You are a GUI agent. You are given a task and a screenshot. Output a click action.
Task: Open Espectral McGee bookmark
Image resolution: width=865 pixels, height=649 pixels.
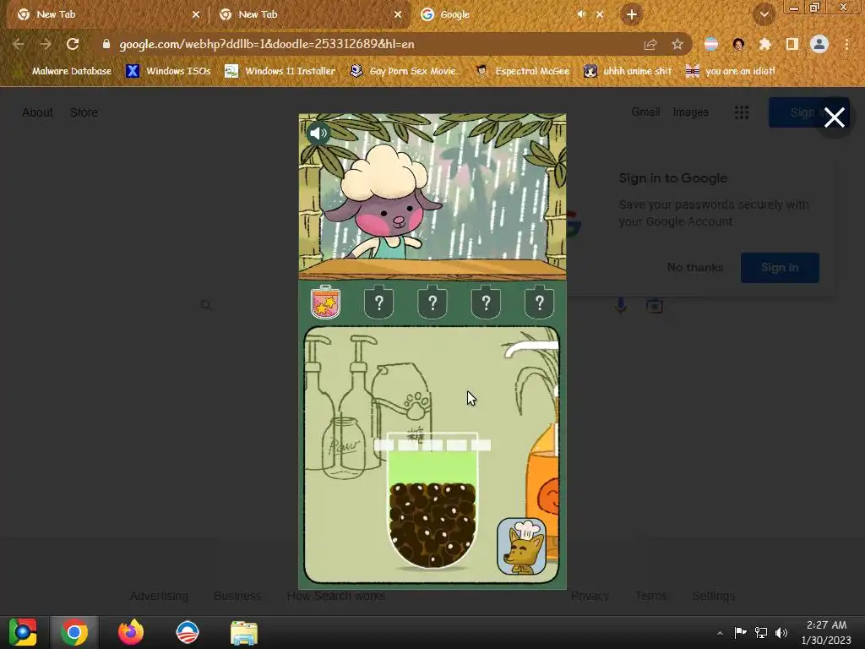tap(523, 71)
